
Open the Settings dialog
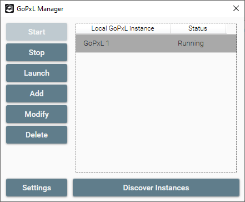[37, 188]
